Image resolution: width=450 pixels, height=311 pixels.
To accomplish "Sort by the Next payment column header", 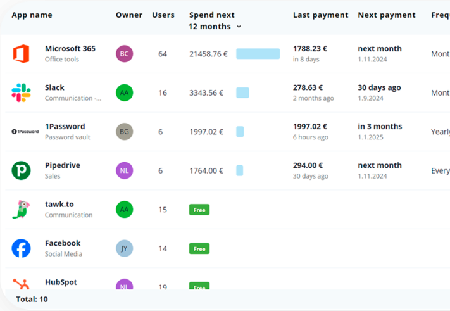I will (387, 15).
